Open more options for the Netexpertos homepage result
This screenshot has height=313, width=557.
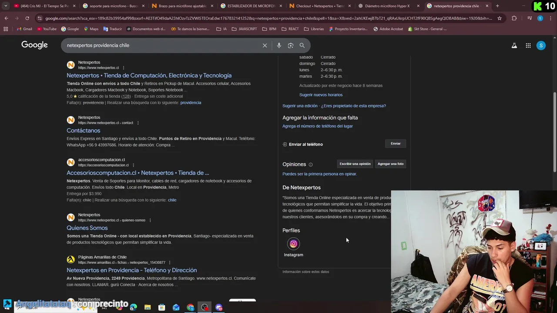click(124, 68)
